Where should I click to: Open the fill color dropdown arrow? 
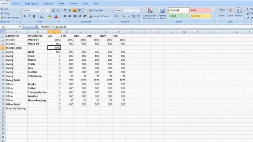53,16
